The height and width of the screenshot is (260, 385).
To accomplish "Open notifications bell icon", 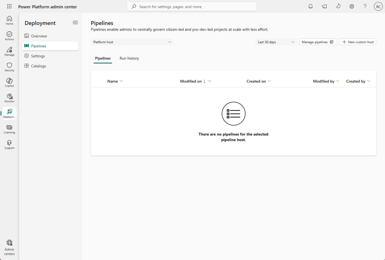I will 310,6.
